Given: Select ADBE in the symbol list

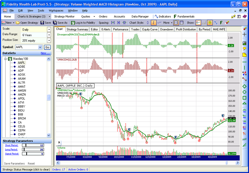Looking at the screenshot, I should point(21,66).
